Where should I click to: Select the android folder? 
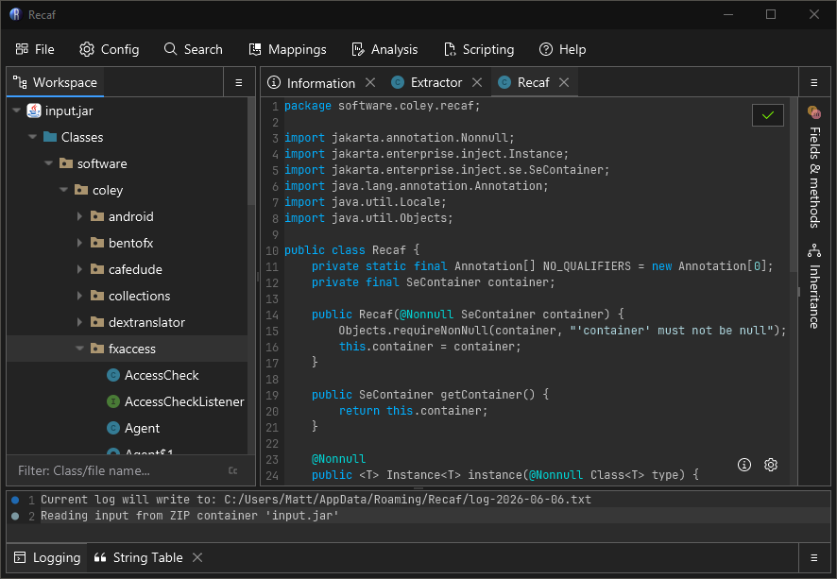tap(127, 216)
